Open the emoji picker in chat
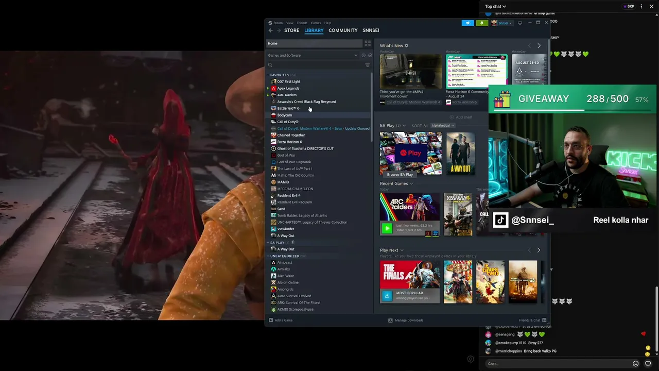Viewport: 659px width, 371px height. 635,364
